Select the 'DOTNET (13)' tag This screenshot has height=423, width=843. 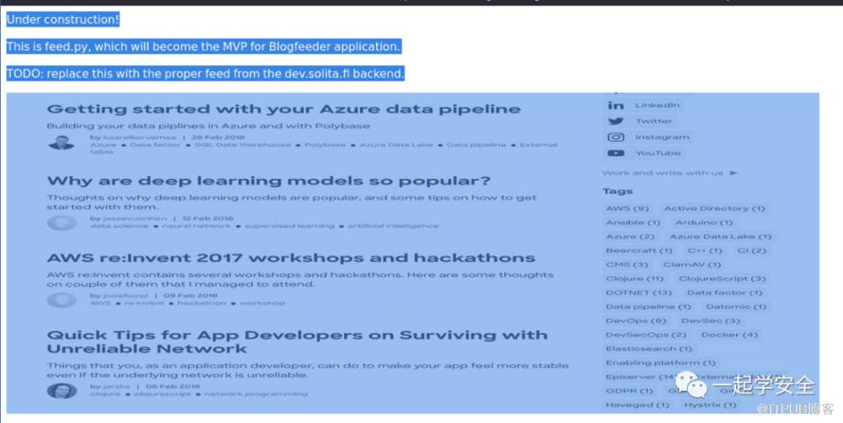[638, 292]
